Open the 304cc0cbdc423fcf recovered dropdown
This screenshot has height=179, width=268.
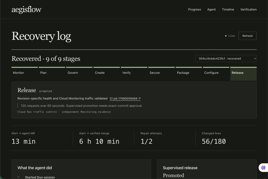point(226,59)
